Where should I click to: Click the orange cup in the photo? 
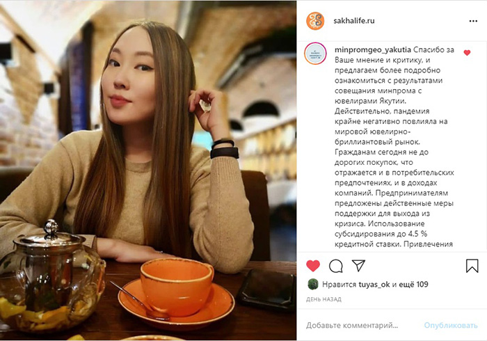point(177,287)
